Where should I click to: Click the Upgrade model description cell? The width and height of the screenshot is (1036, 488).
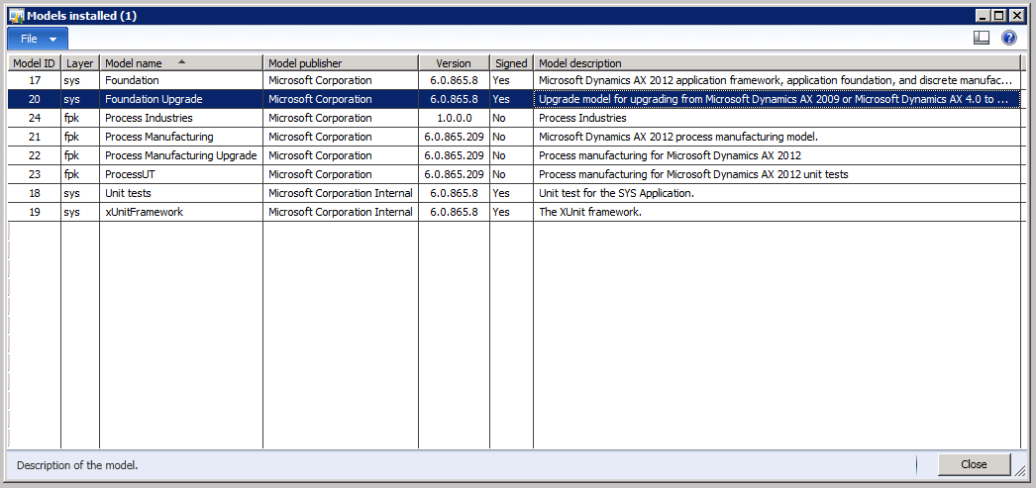coord(777,99)
